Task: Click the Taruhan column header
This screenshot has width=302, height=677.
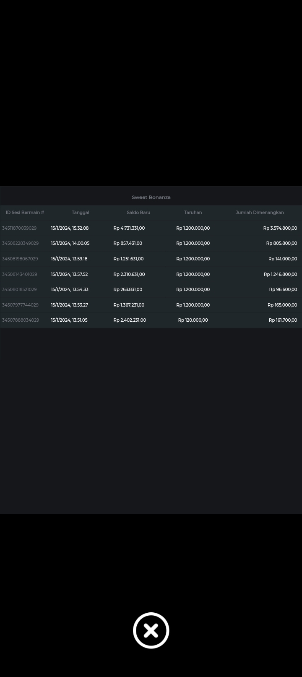Action: [x=193, y=213]
